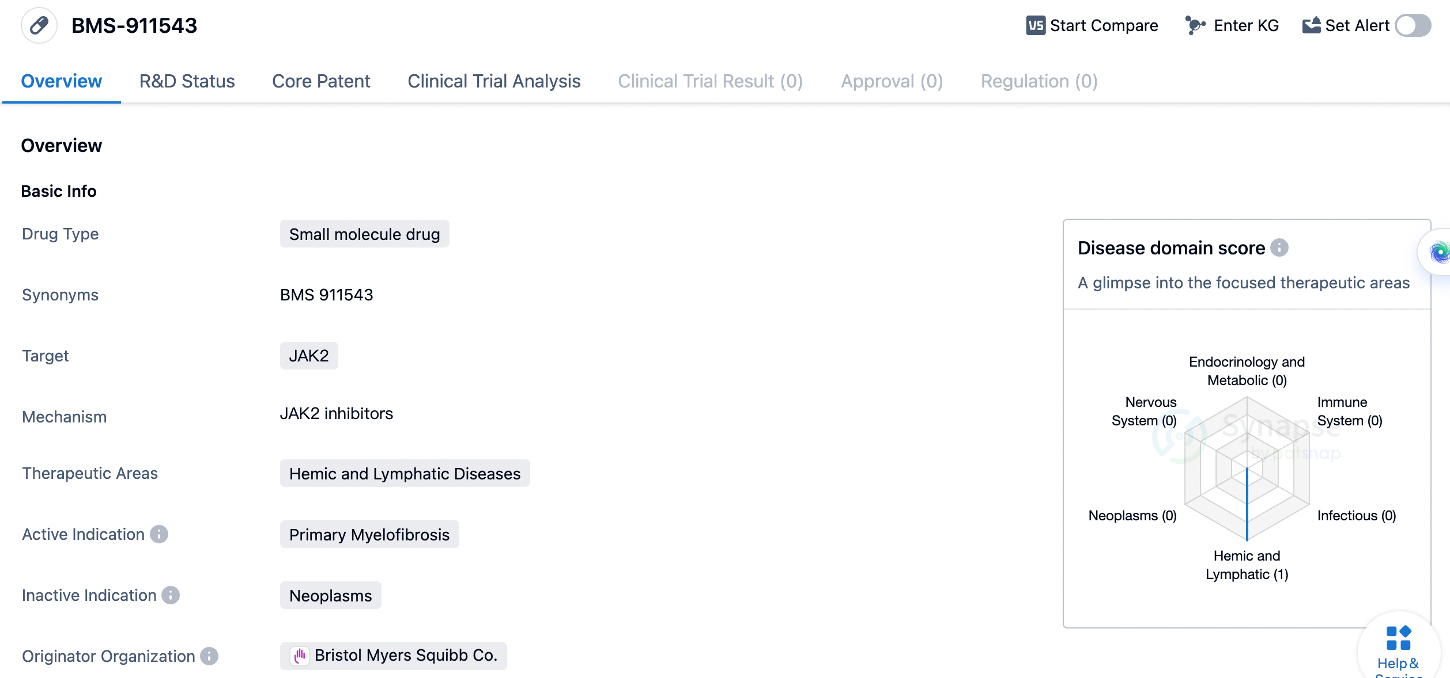This screenshot has width=1450, height=678.
Task: Click info icon next to Disease domain score
Action: click(x=1279, y=247)
